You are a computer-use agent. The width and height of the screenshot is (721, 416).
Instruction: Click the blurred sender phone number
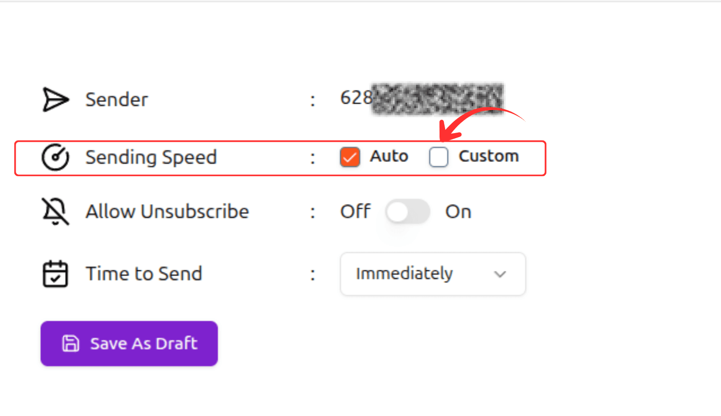tap(437, 98)
